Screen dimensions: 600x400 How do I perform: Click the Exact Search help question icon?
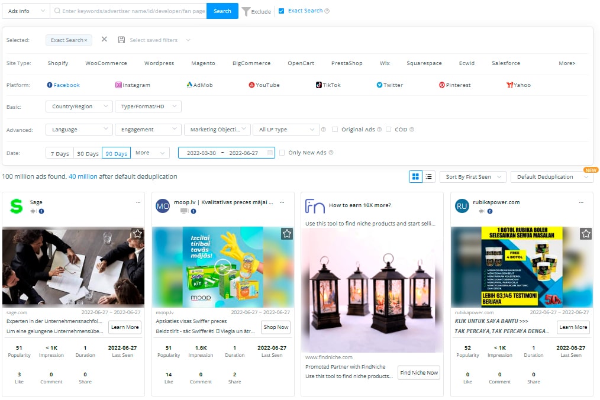tap(327, 11)
